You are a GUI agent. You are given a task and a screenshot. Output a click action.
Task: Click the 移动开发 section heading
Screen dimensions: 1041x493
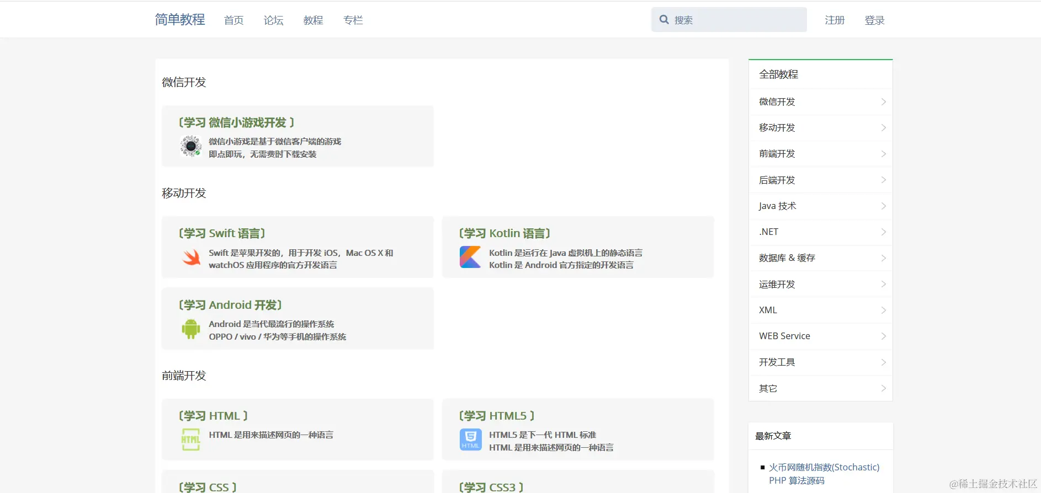click(x=184, y=193)
